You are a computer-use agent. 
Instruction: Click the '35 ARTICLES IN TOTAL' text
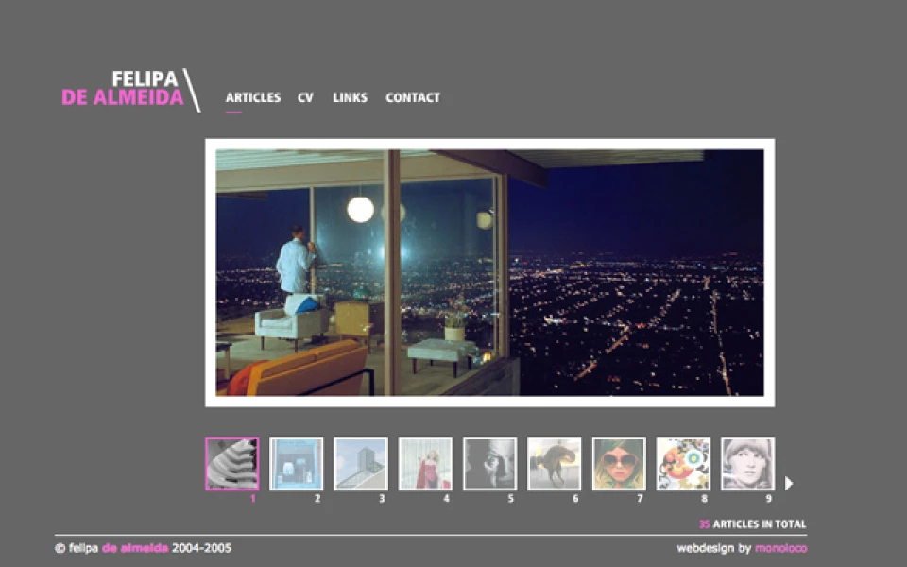tap(753, 524)
